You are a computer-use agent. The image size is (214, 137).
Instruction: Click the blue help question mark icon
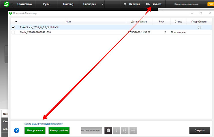17,131
